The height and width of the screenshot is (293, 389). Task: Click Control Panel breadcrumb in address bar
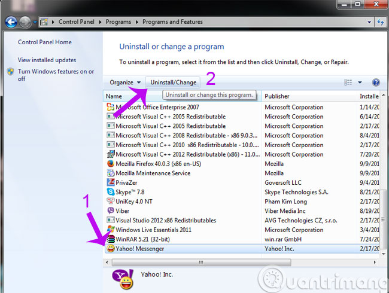coord(77,22)
